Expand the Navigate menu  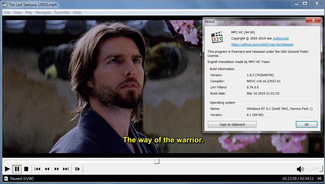[x=43, y=12]
